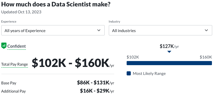Click the $160K maximum label above the bar
Image resolution: width=214 pixels, height=99 pixels.
(206, 57)
